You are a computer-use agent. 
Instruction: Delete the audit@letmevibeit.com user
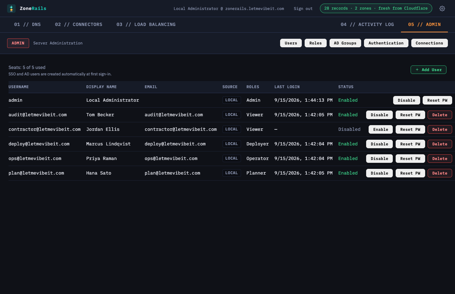point(440,115)
